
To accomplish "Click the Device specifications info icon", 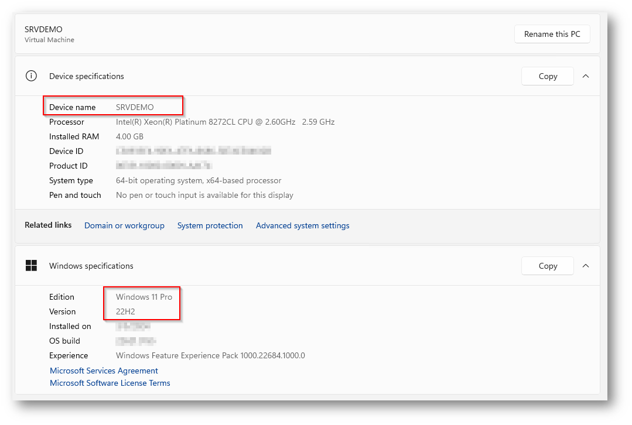I will tap(31, 76).
